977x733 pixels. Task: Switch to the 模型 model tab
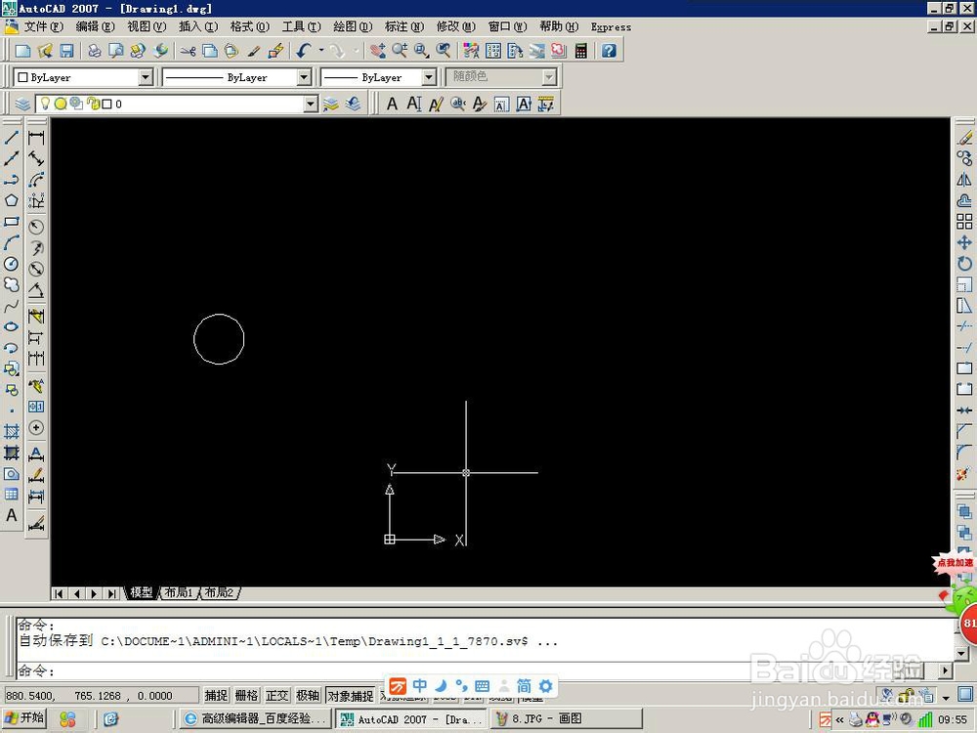pos(141,593)
